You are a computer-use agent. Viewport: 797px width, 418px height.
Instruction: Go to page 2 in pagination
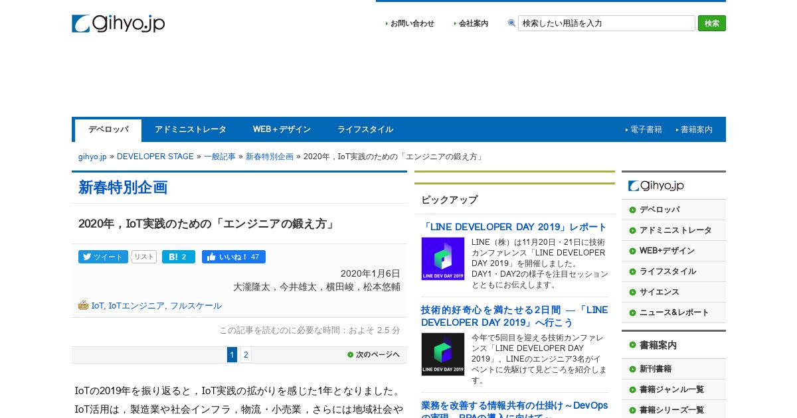coord(246,355)
